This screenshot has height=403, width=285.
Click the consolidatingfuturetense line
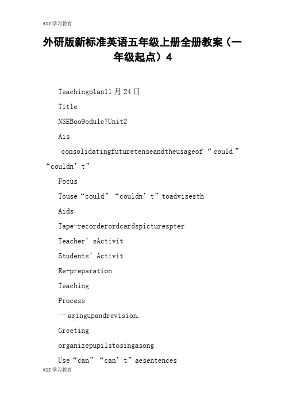point(150,152)
